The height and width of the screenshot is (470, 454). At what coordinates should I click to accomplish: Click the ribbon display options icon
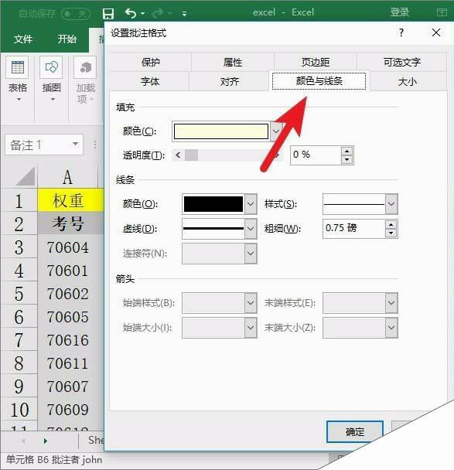tap(442, 12)
